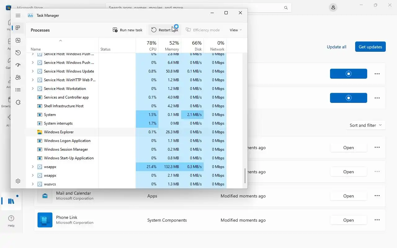
Task: Select Windows Start-Up Application process
Action: click(x=126, y=158)
